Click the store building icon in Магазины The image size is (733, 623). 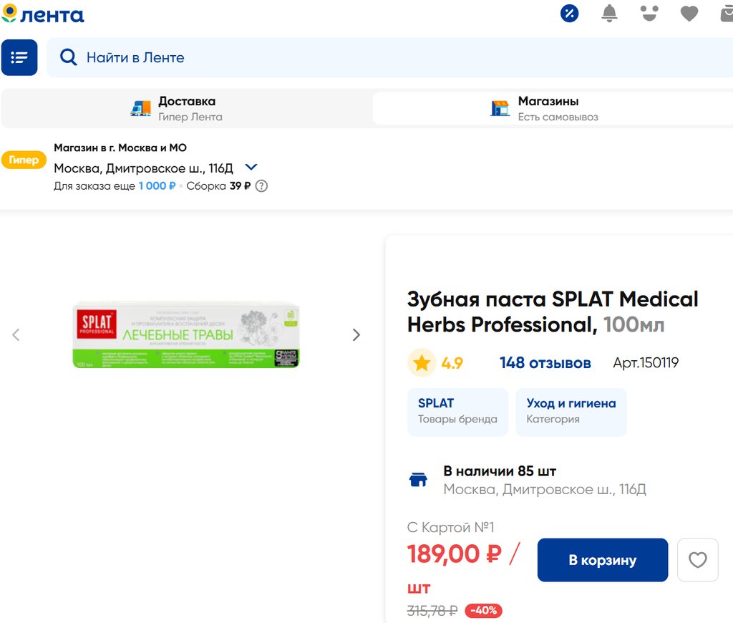500,109
